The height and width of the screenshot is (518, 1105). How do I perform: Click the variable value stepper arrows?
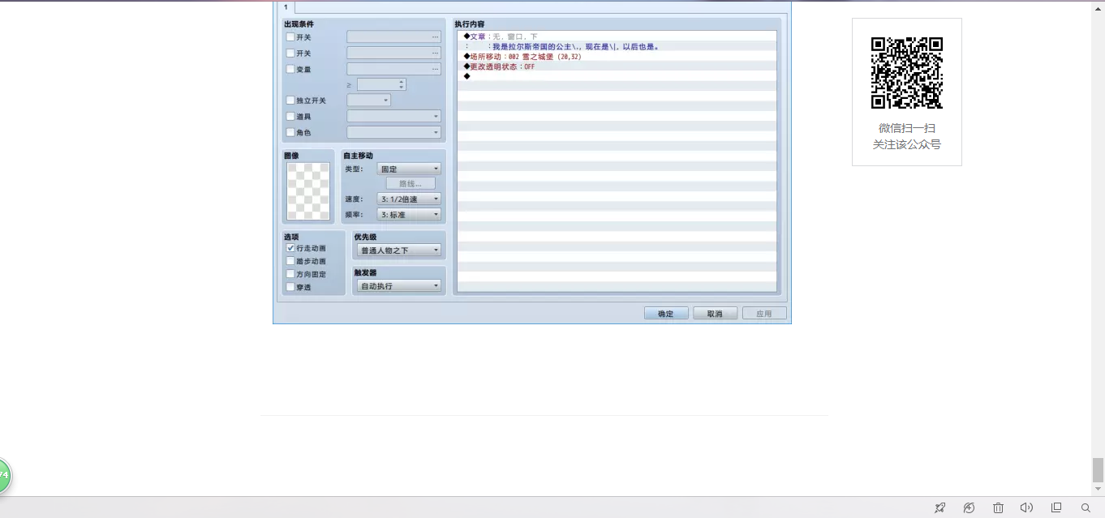tap(402, 84)
